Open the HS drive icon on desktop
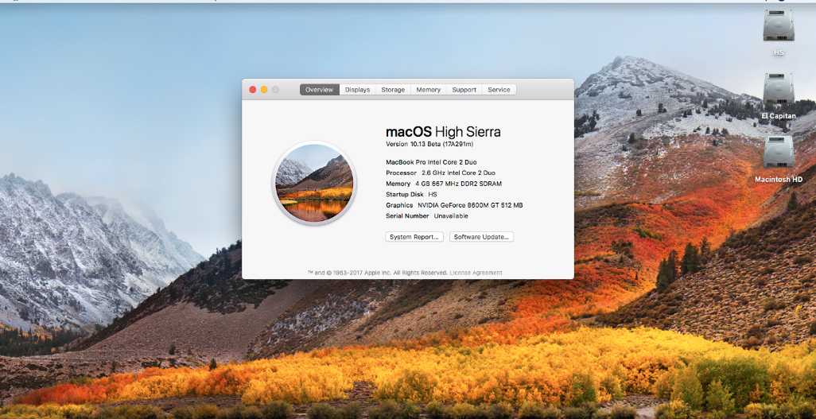 click(778, 26)
